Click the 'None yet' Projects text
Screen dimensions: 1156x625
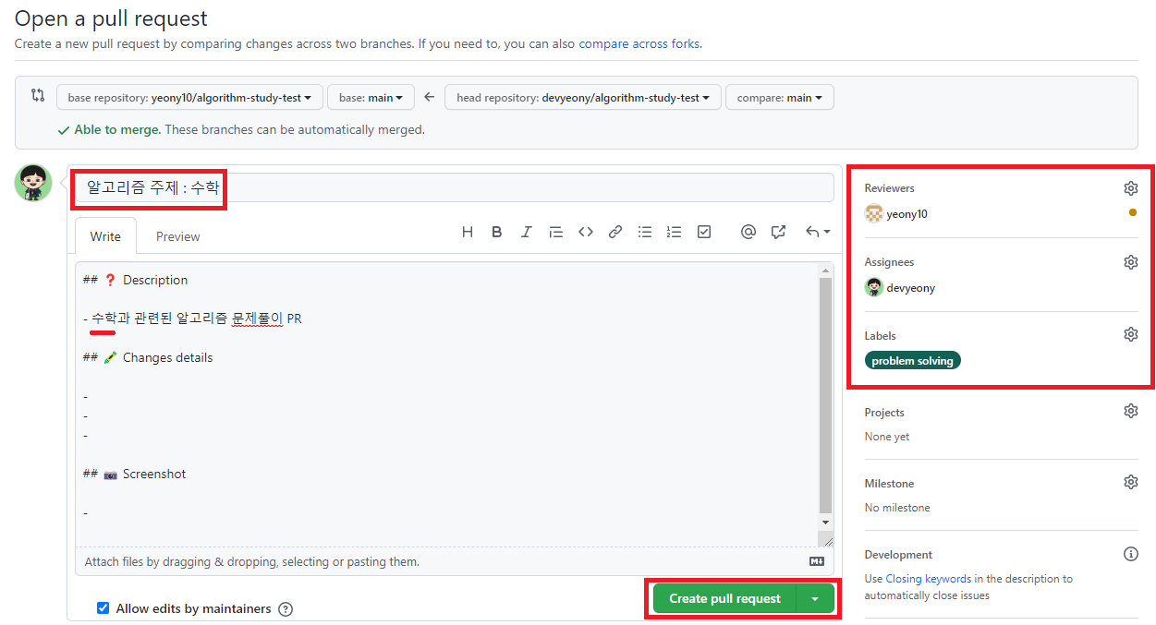[887, 437]
